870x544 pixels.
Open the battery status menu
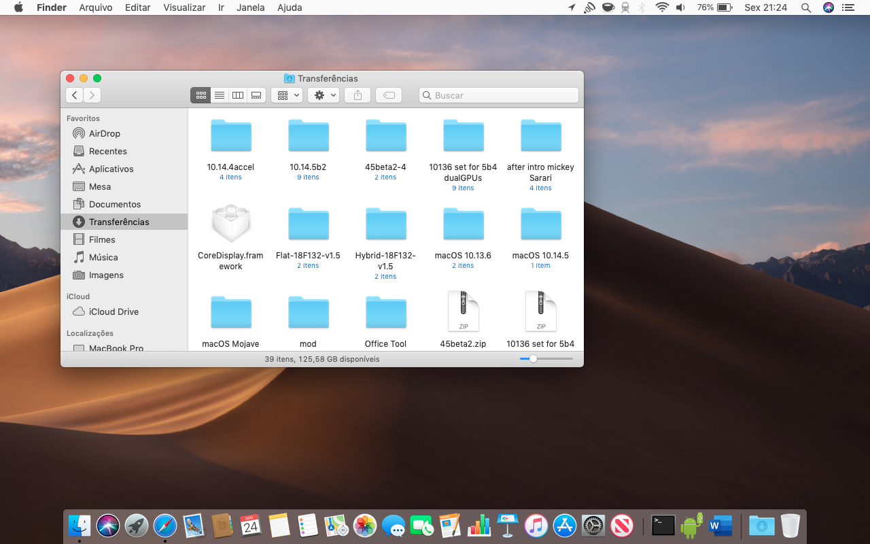[x=714, y=7]
